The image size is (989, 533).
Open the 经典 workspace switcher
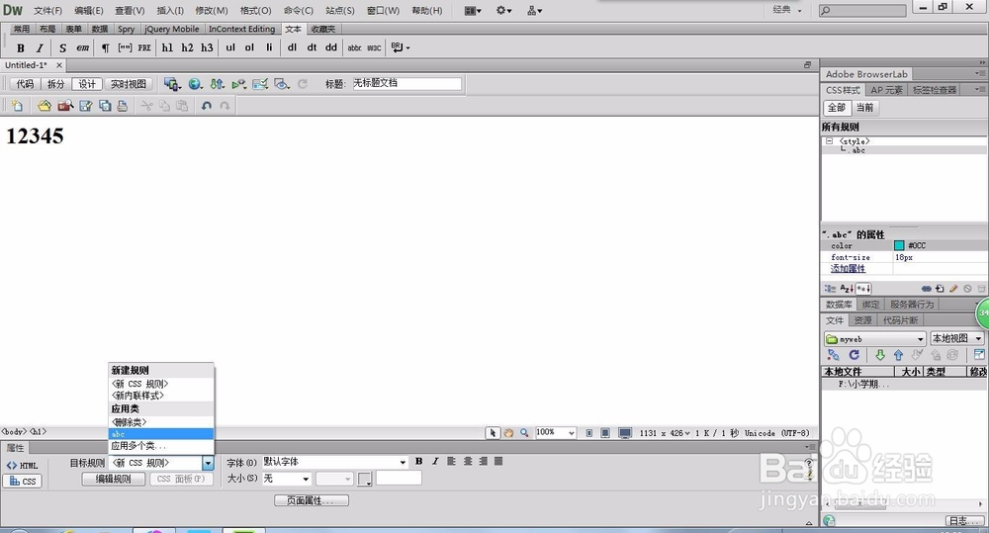[787, 10]
